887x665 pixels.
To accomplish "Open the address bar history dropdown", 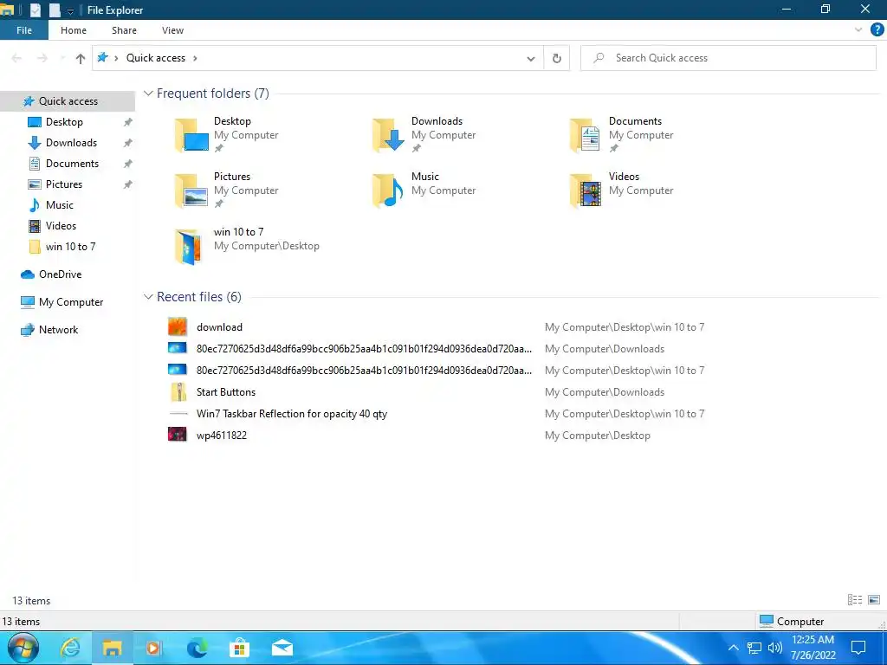I will 531,58.
